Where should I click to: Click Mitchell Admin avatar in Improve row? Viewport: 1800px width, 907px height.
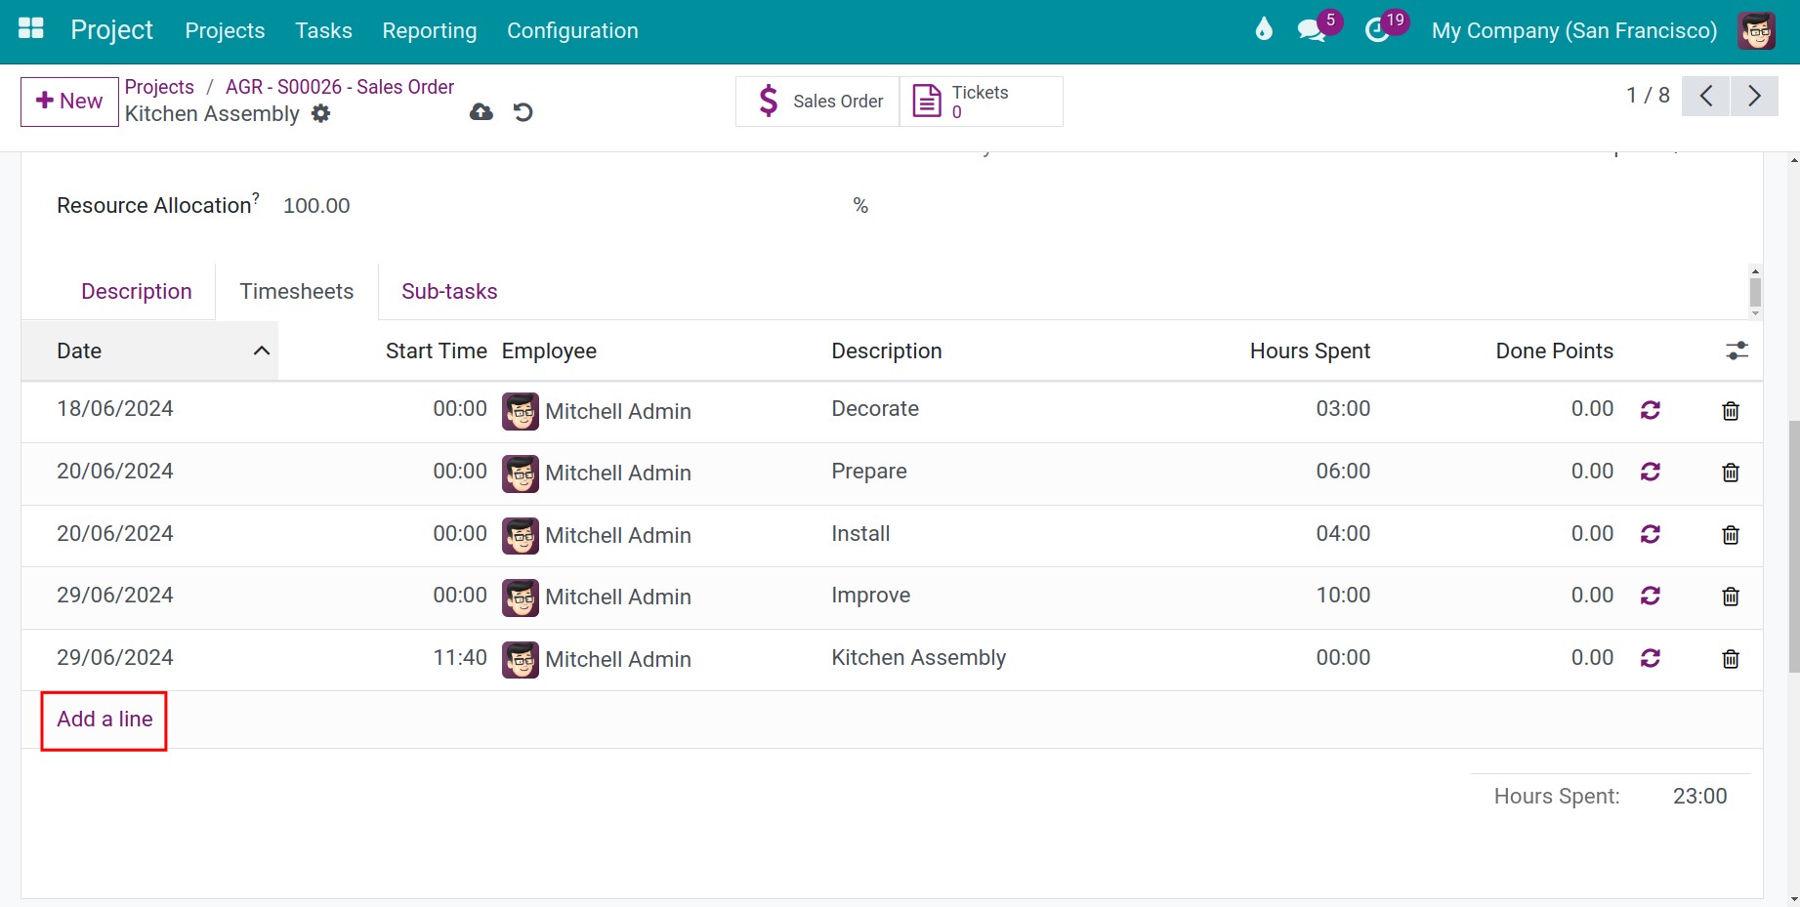coord(521,598)
